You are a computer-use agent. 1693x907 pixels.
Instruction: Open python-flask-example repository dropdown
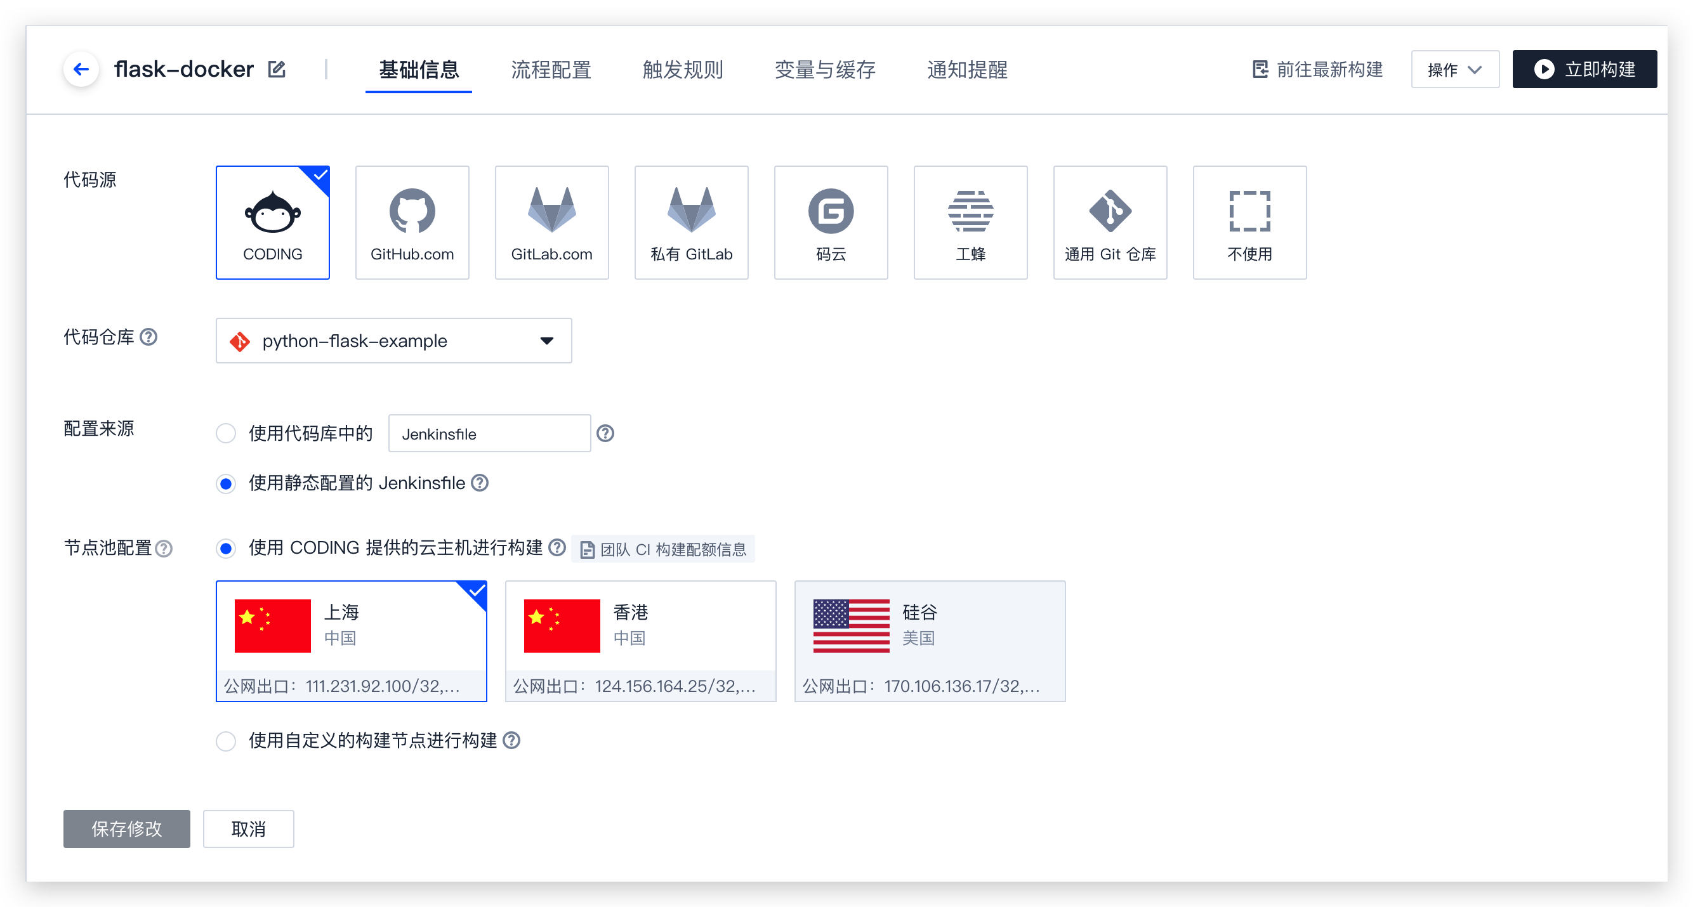(393, 341)
